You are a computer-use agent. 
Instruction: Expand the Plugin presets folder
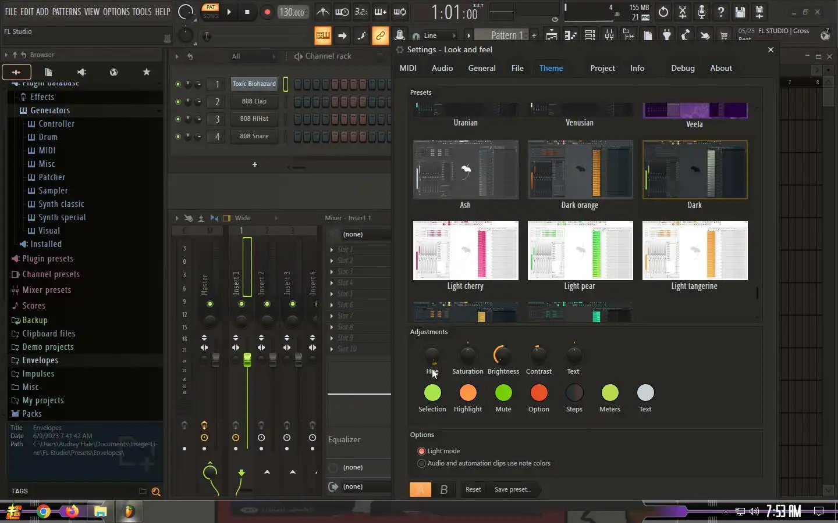pos(48,259)
